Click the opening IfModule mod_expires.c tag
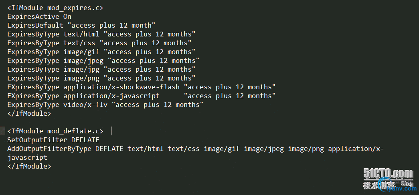419x195 pixels. [x=55, y=8]
